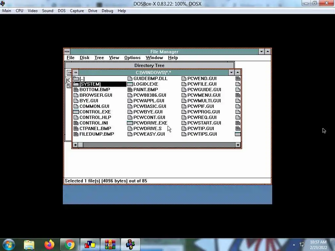The width and height of the screenshot is (335, 251).
Task: Open the C:\WINDOWS window control menu box
Action: coord(76,73)
